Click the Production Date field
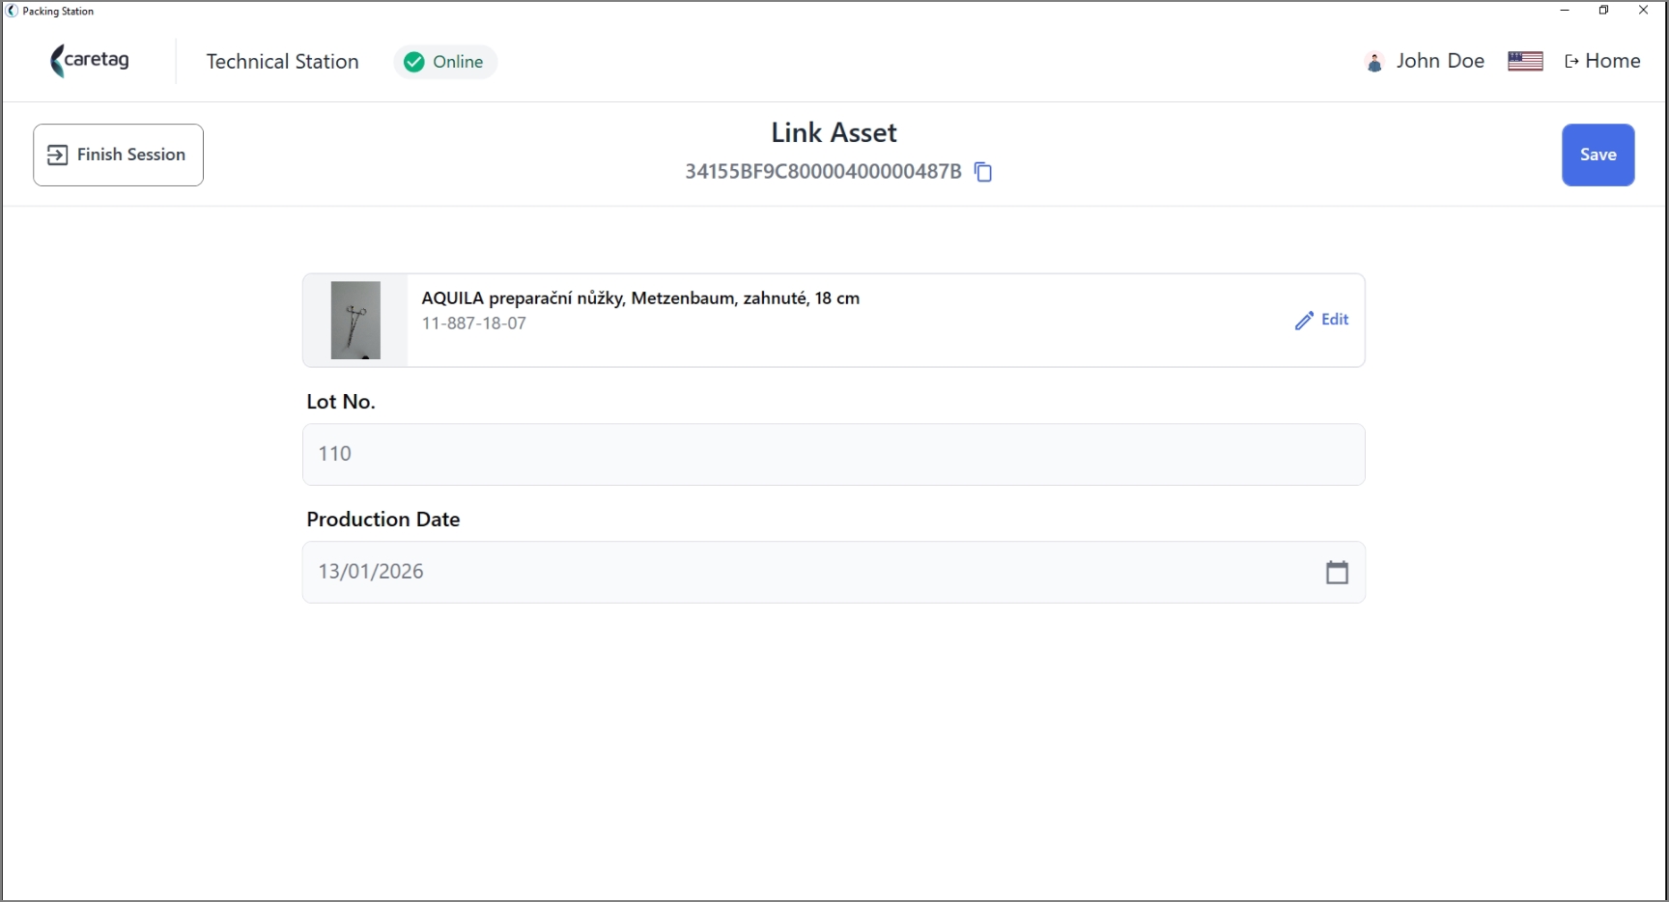This screenshot has height=902, width=1669. (834, 572)
